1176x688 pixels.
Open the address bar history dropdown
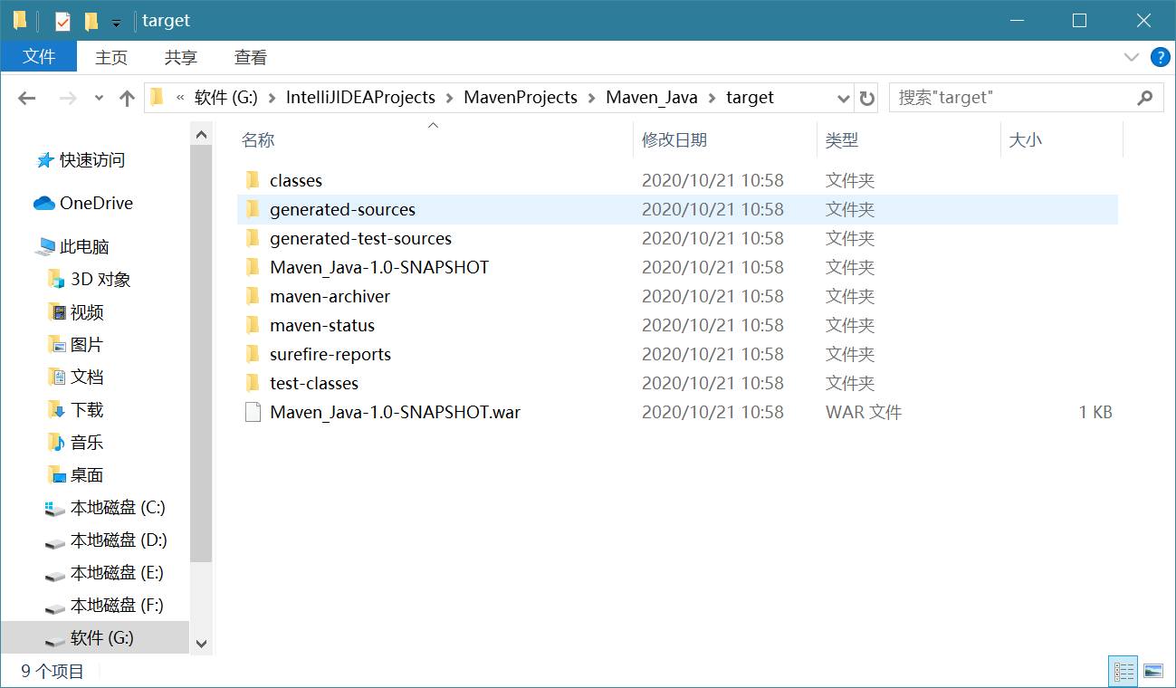pyautogui.click(x=844, y=98)
